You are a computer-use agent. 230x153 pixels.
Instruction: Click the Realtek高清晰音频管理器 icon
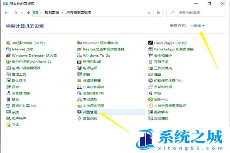[x=79, y=49]
